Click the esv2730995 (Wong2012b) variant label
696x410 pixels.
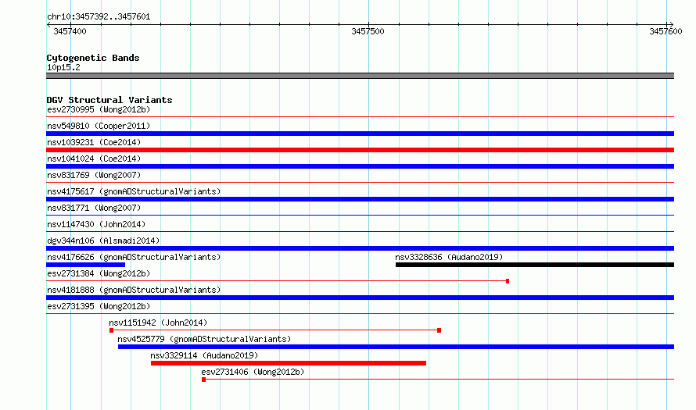99,109
